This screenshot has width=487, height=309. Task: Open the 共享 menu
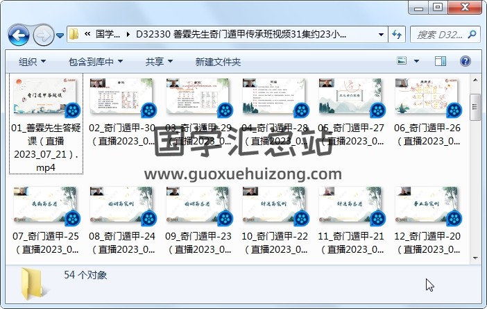(159, 62)
